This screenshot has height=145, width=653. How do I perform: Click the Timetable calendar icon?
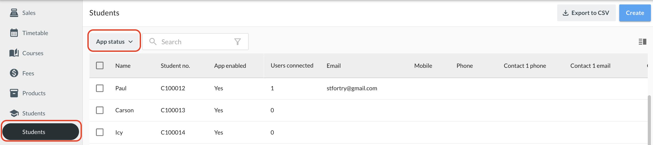pos(14,33)
